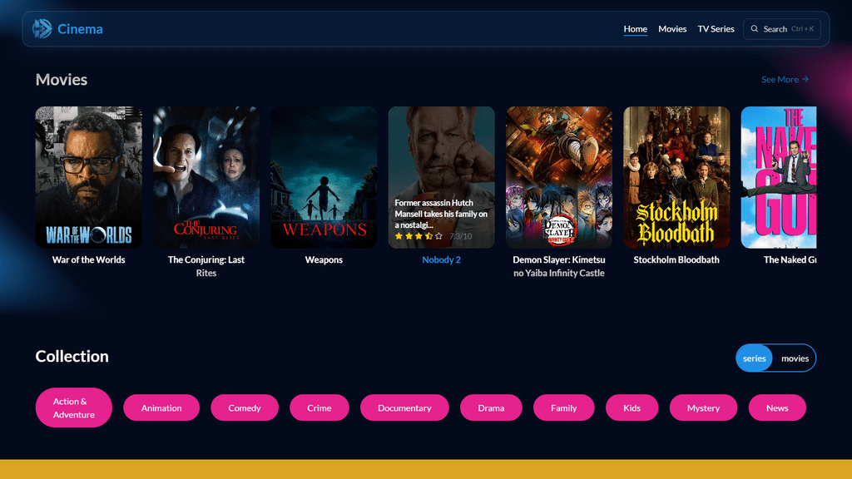Select the Documentary genre chip
Screen dimensions: 852x479
pyautogui.click(x=404, y=407)
